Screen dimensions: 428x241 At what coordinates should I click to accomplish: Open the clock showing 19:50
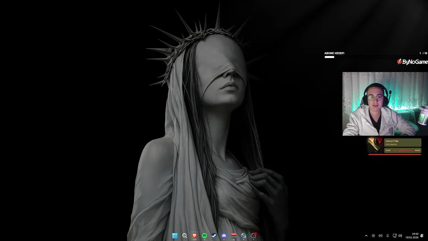pyautogui.click(x=412, y=236)
